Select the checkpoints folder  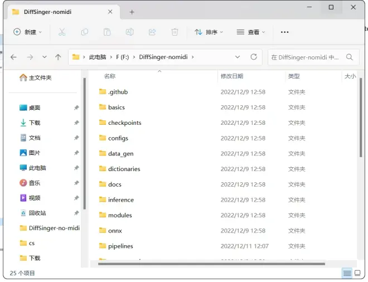[x=120, y=123]
